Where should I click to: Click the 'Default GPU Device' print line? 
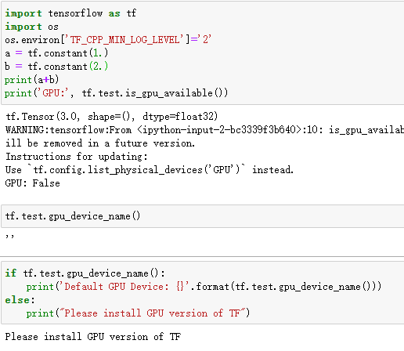click(204, 287)
